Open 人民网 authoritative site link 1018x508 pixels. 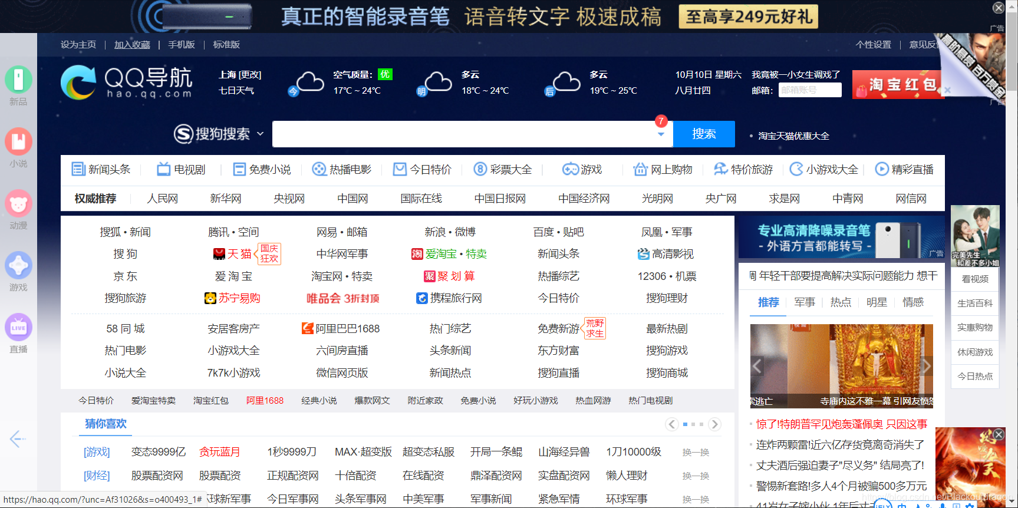(x=162, y=199)
